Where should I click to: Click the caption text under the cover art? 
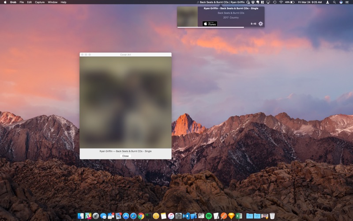coord(125,151)
